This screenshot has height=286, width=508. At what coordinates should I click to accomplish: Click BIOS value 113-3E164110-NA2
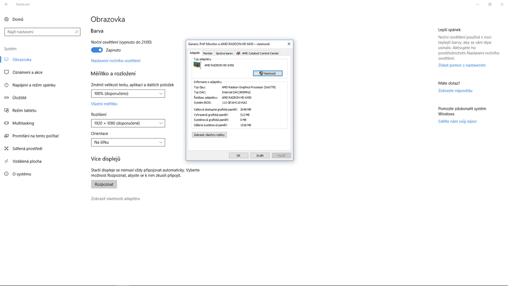click(235, 102)
